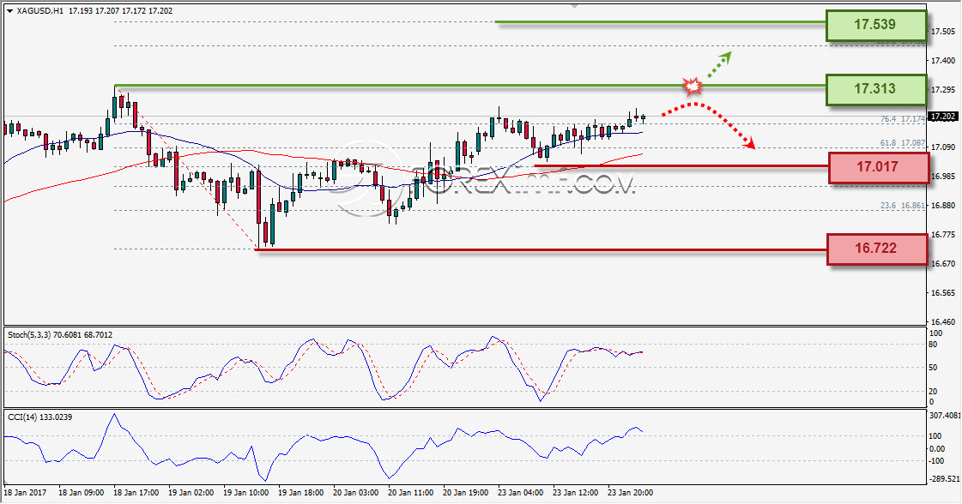Image resolution: width=962 pixels, height=504 pixels.
Task: Click the 20 Jan 03:00 time label
Action: coord(356,492)
